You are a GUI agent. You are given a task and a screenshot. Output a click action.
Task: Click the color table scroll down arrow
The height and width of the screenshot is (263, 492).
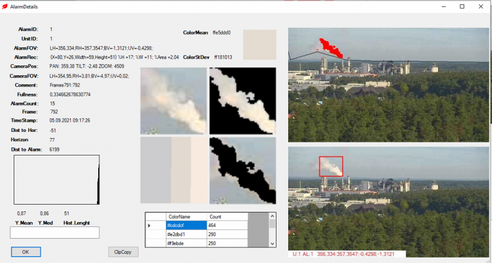coord(272,244)
